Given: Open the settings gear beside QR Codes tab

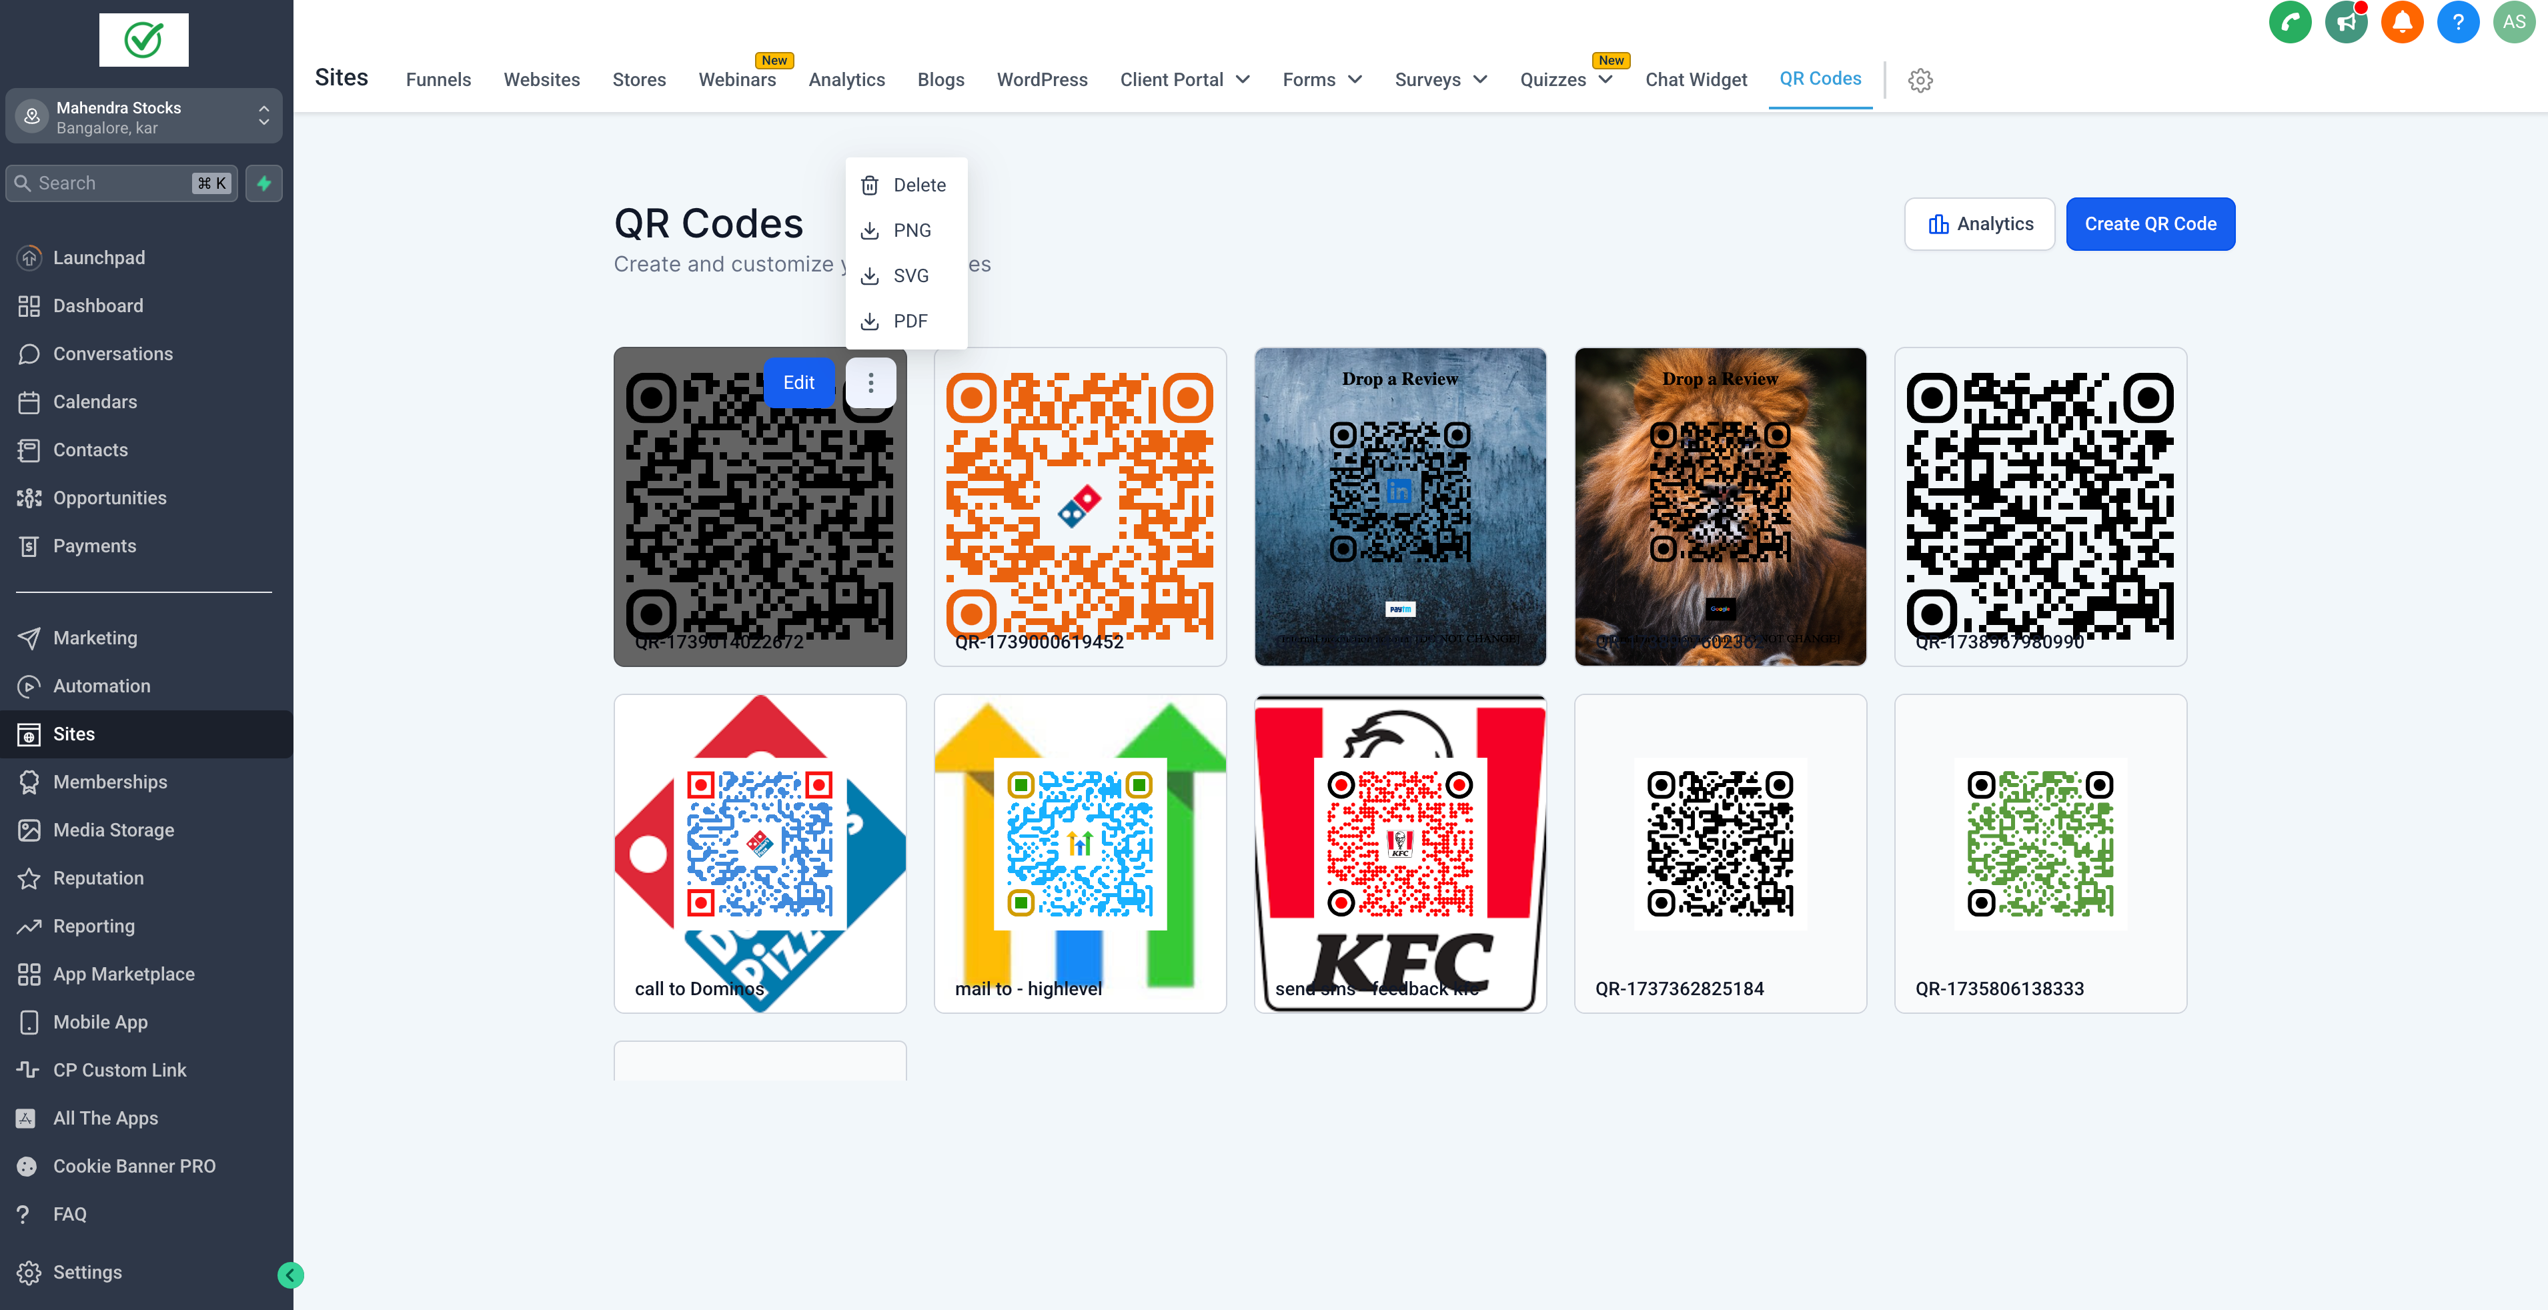Looking at the screenshot, I should (1920, 80).
